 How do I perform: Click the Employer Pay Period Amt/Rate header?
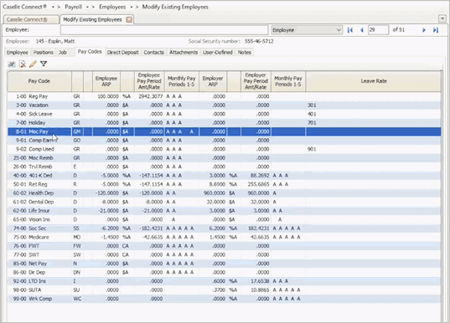[256, 81]
